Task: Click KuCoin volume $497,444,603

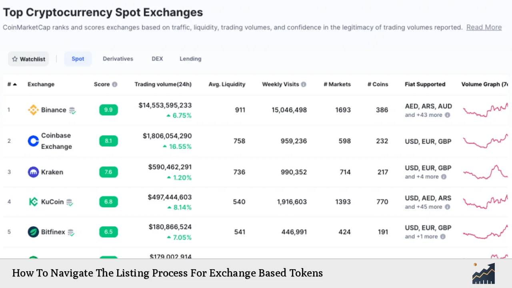Action: 170,197
